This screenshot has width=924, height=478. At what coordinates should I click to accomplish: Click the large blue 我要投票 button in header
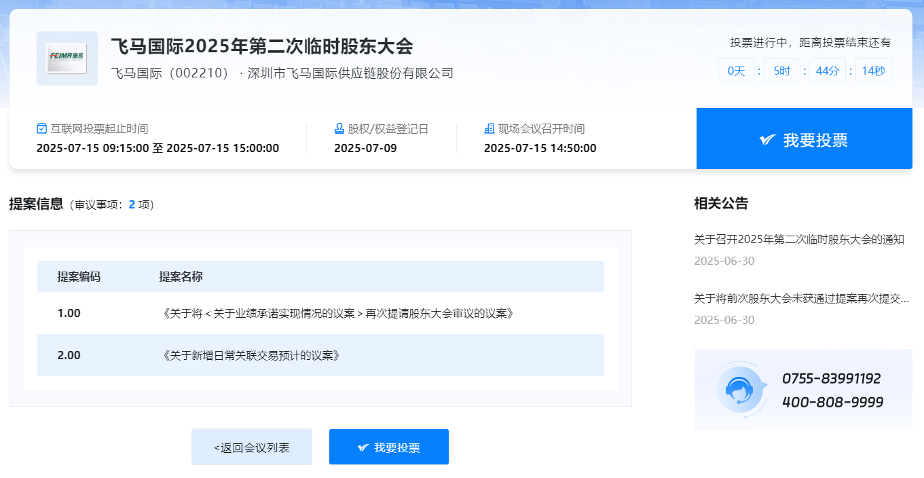tap(805, 139)
